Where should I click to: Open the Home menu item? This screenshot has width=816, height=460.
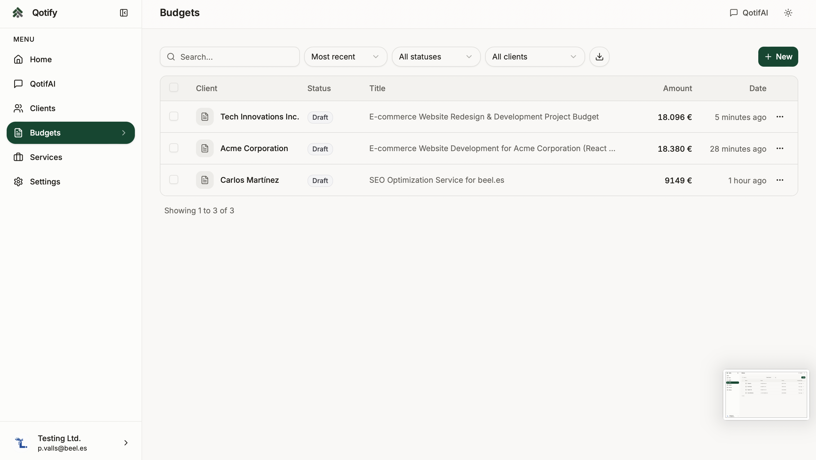[x=41, y=59]
